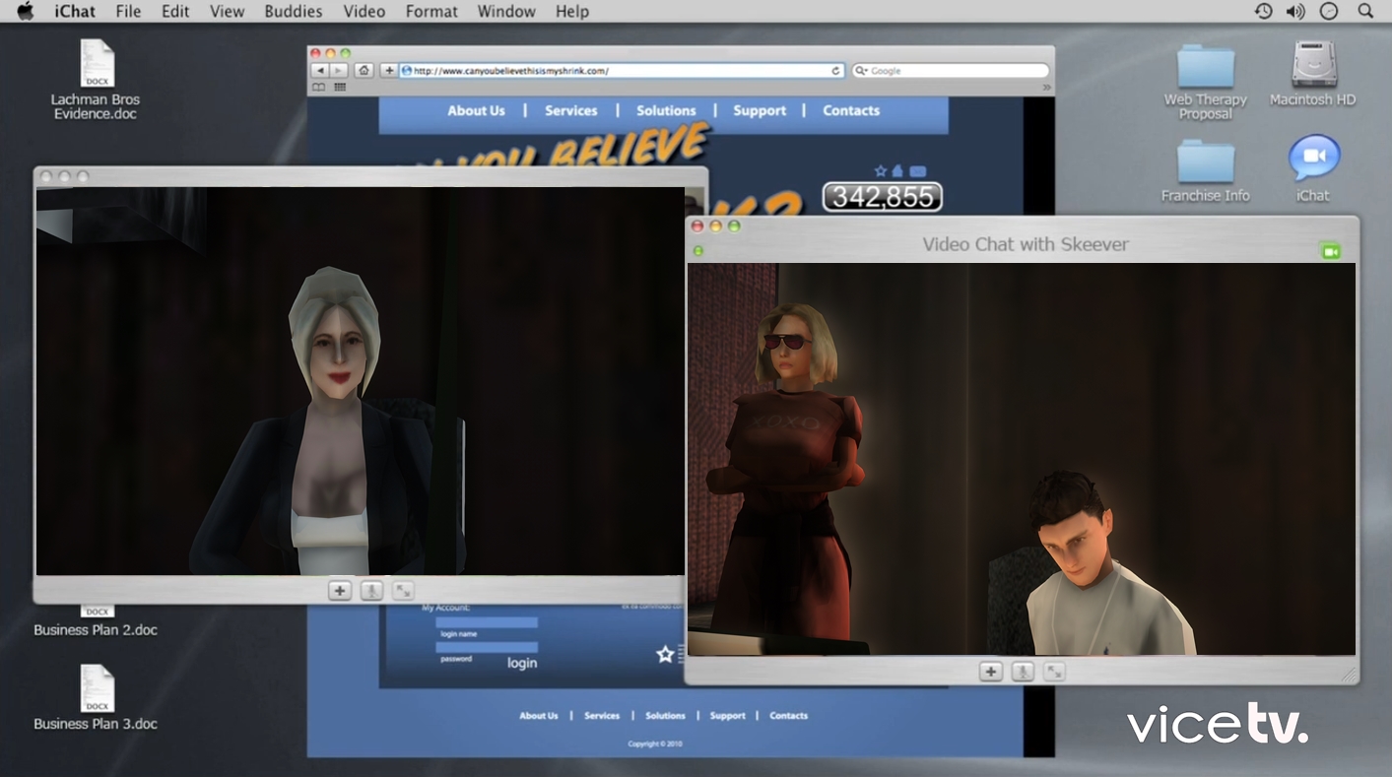The width and height of the screenshot is (1392, 777).
Task: Reload the page with refresh icon
Action: (x=835, y=71)
